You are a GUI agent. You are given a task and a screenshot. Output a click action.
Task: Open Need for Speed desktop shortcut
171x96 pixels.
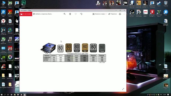(x=145, y=13)
